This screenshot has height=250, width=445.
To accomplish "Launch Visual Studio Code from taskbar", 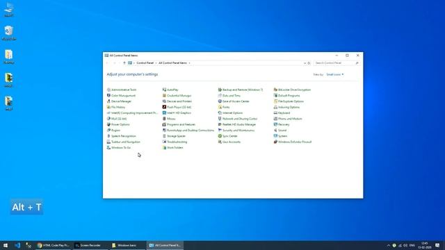I will pos(17,245).
